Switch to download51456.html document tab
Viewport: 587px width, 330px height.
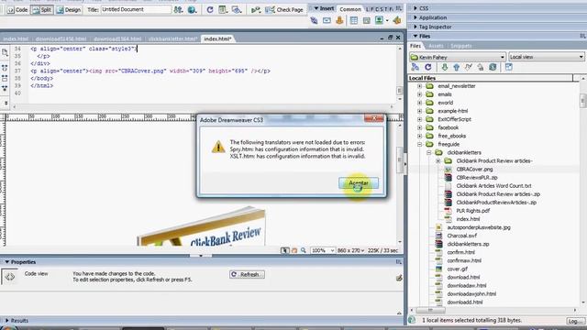coord(61,38)
